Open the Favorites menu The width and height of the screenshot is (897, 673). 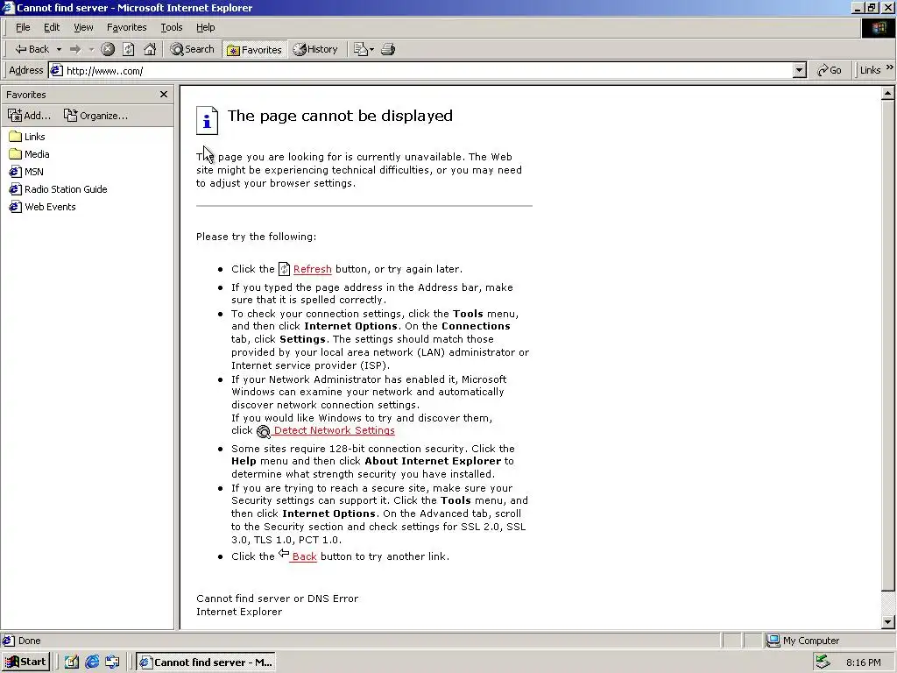click(126, 27)
